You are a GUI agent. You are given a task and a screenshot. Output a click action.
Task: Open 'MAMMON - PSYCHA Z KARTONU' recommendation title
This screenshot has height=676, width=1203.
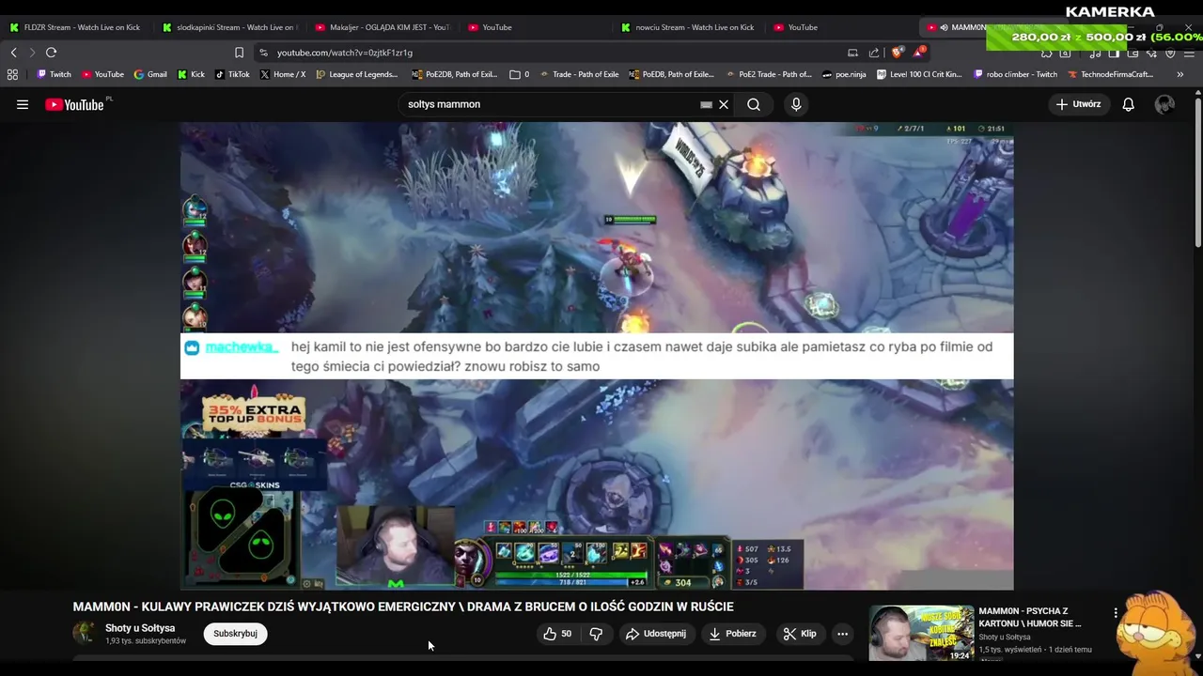[1030, 617]
